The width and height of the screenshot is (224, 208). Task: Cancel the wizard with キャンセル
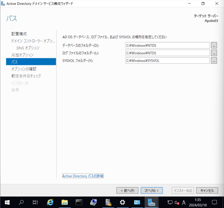[x=207, y=190]
